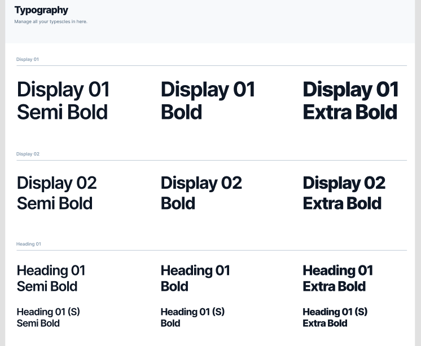Select the small Heading 01 section label
421x346 pixels.
point(29,244)
